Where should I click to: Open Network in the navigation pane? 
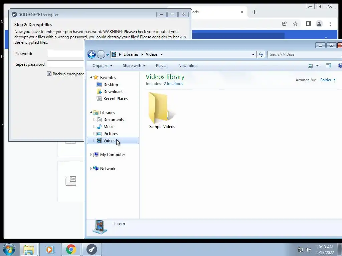pyautogui.click(x=108, y=168)
